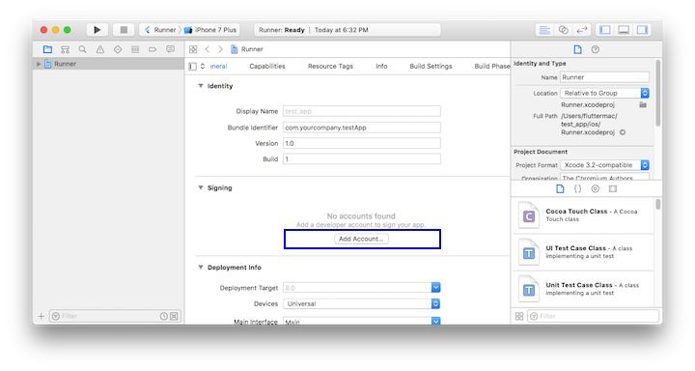This screenshot has width=695, height=371.
Task: Reveal full path in Finder arrow
Action: tap(623, 132)
